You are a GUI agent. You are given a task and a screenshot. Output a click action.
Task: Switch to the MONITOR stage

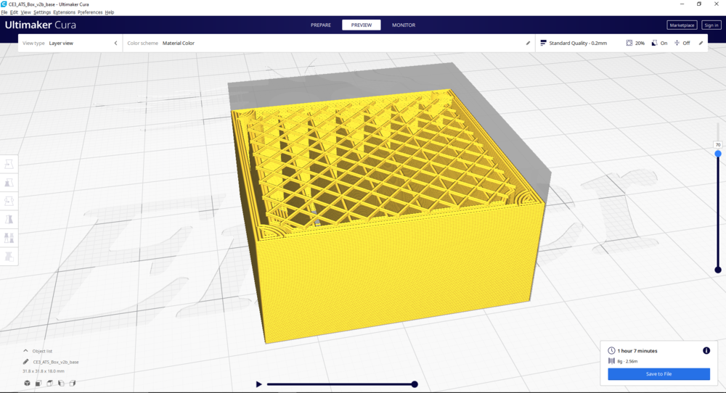coord(404,25)
